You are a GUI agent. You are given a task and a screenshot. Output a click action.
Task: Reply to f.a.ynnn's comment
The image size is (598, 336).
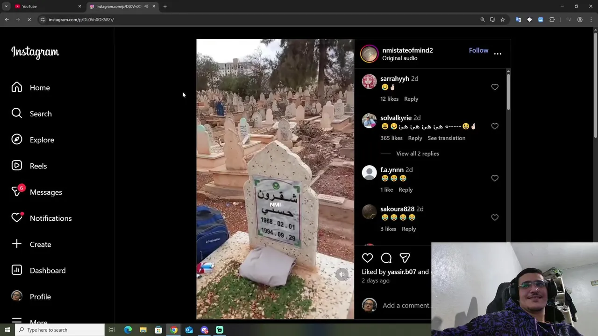406,190
